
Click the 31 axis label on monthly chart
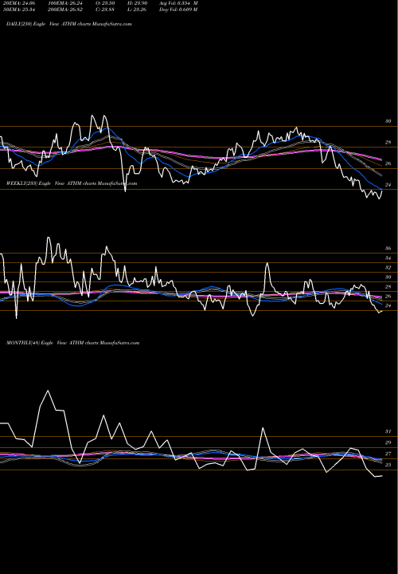388,431
